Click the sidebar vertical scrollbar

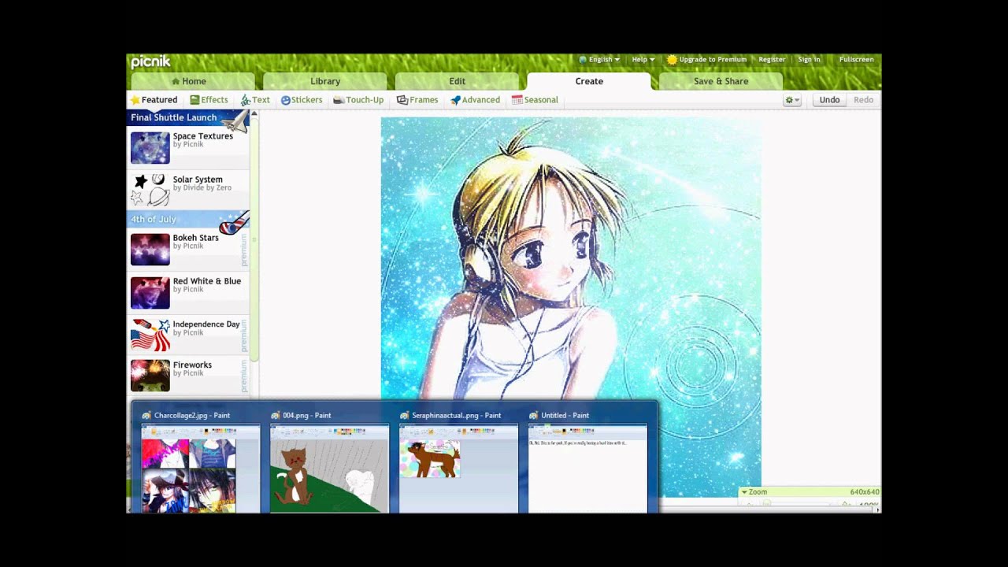(254, 239)
